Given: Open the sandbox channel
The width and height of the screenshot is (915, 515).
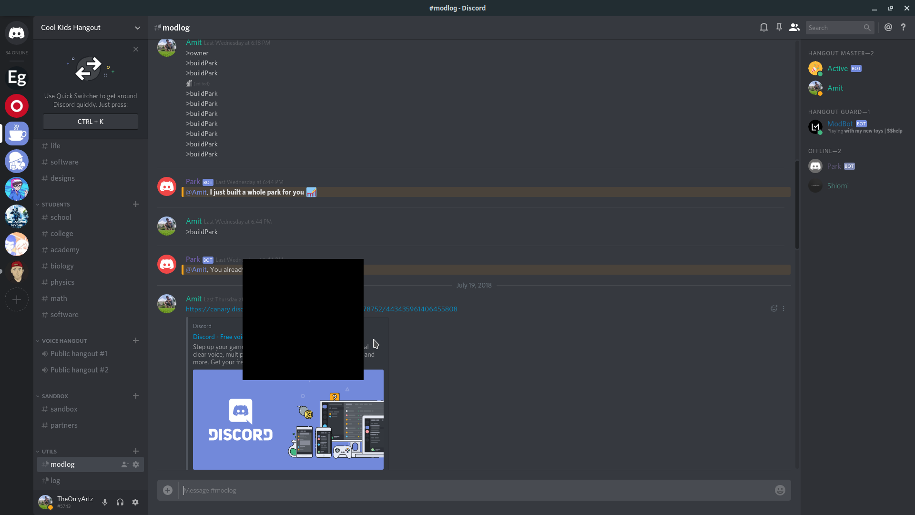Looking at the screenshot, I should pyautogui.click(x=91, y=409).
